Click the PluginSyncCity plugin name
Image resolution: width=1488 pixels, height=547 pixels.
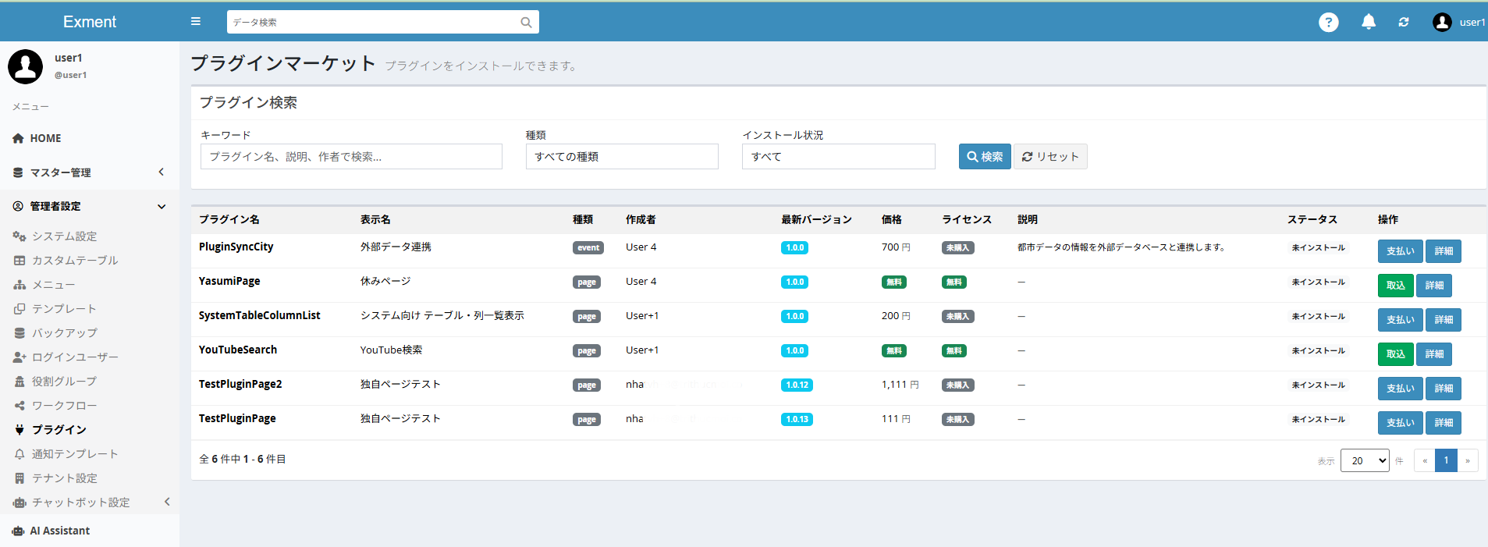tap(236, 247)
